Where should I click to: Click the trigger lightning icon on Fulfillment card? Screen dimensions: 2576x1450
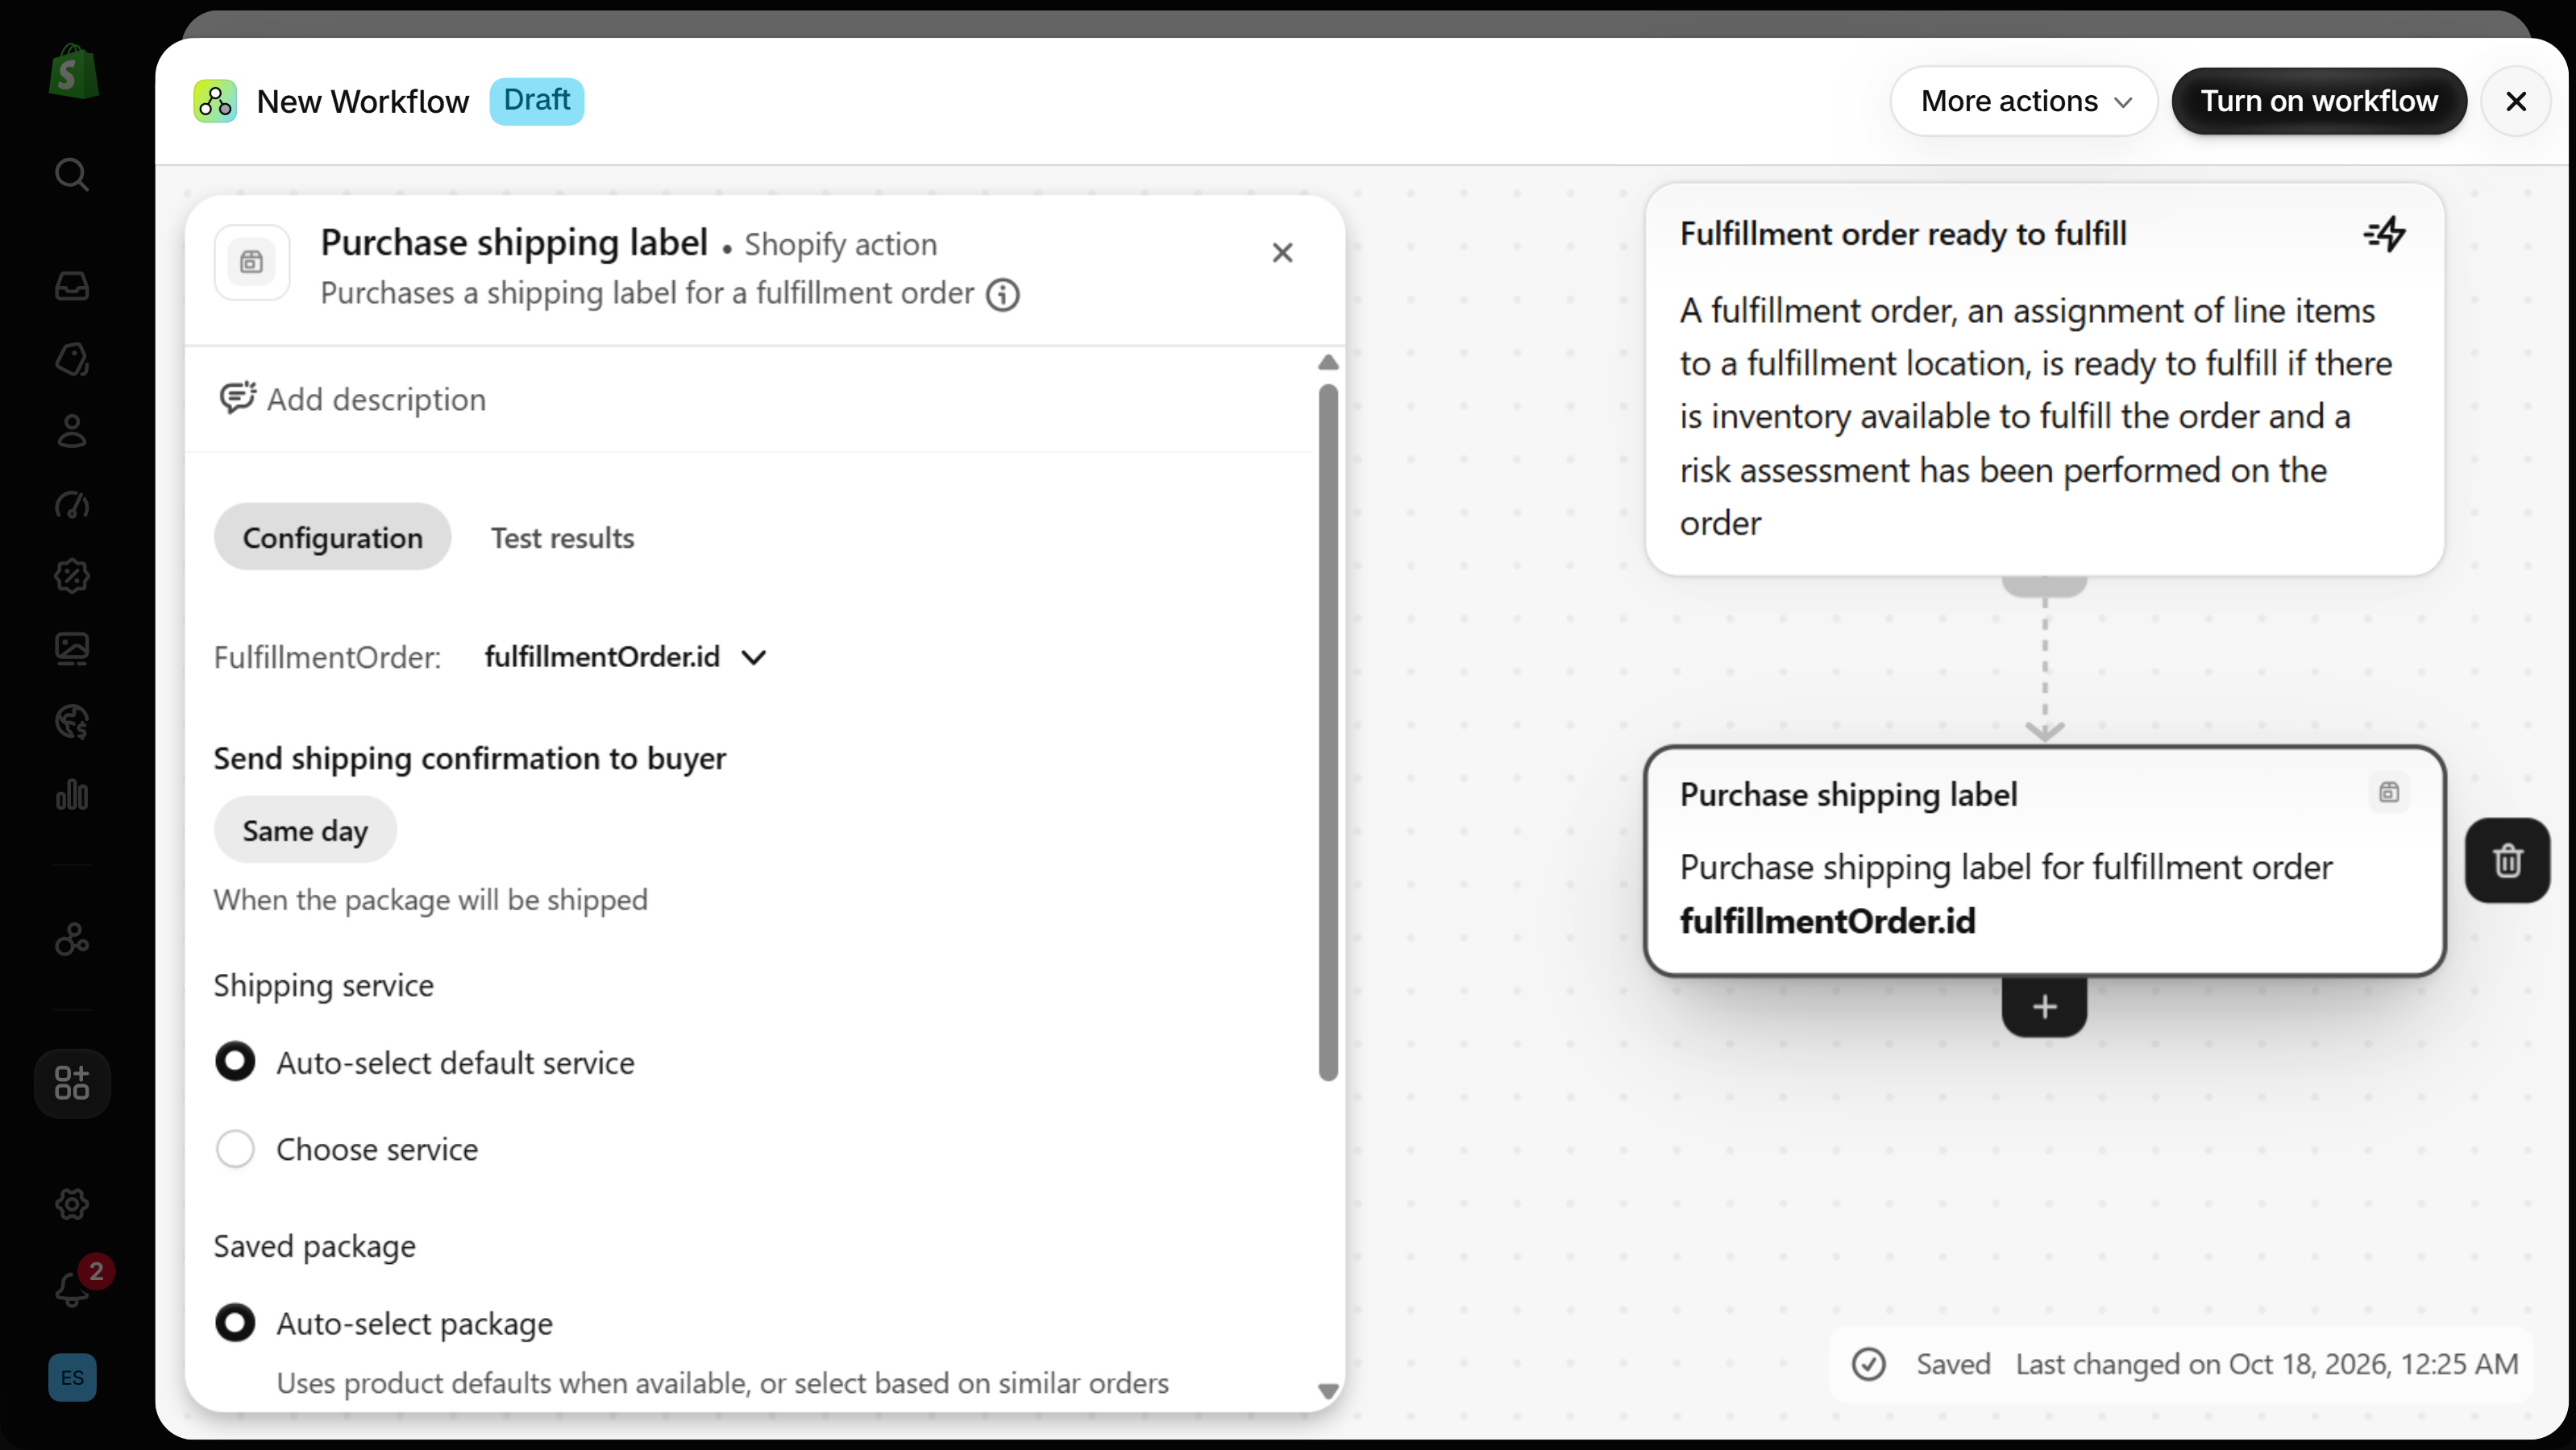pos(2385,234)
